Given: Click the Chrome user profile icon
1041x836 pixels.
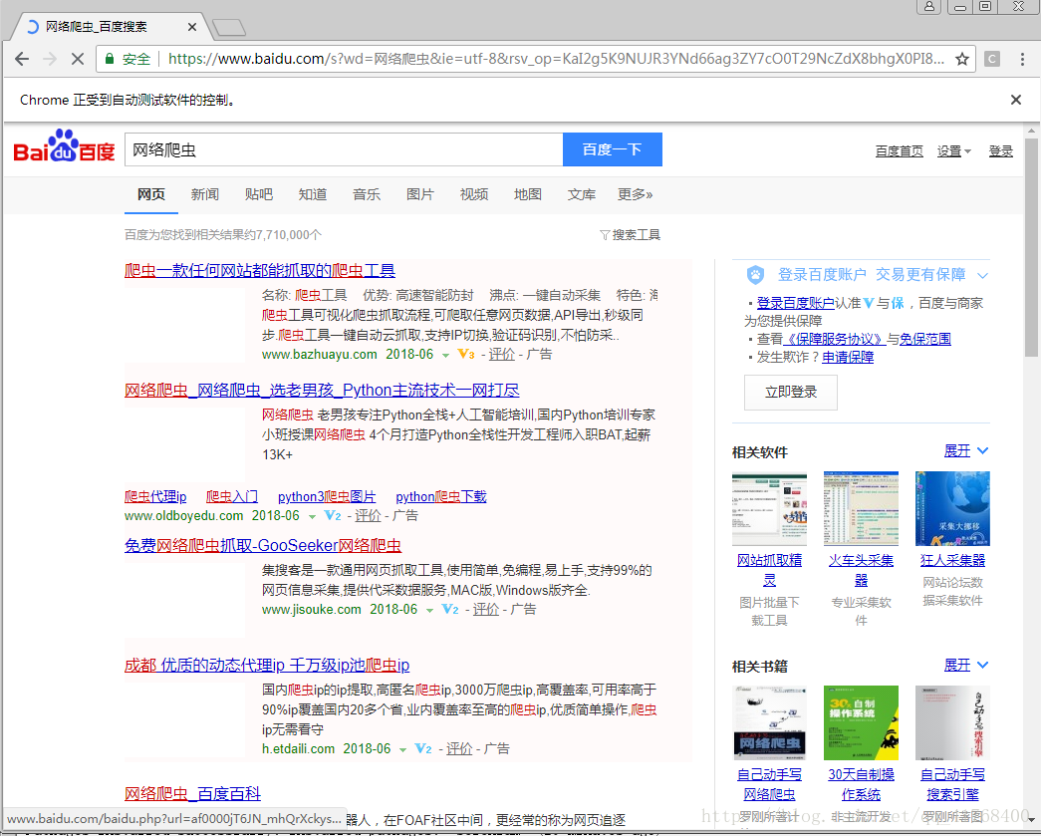Looking at the screenshot, I should pyautogui.click(x=929, y=7).
